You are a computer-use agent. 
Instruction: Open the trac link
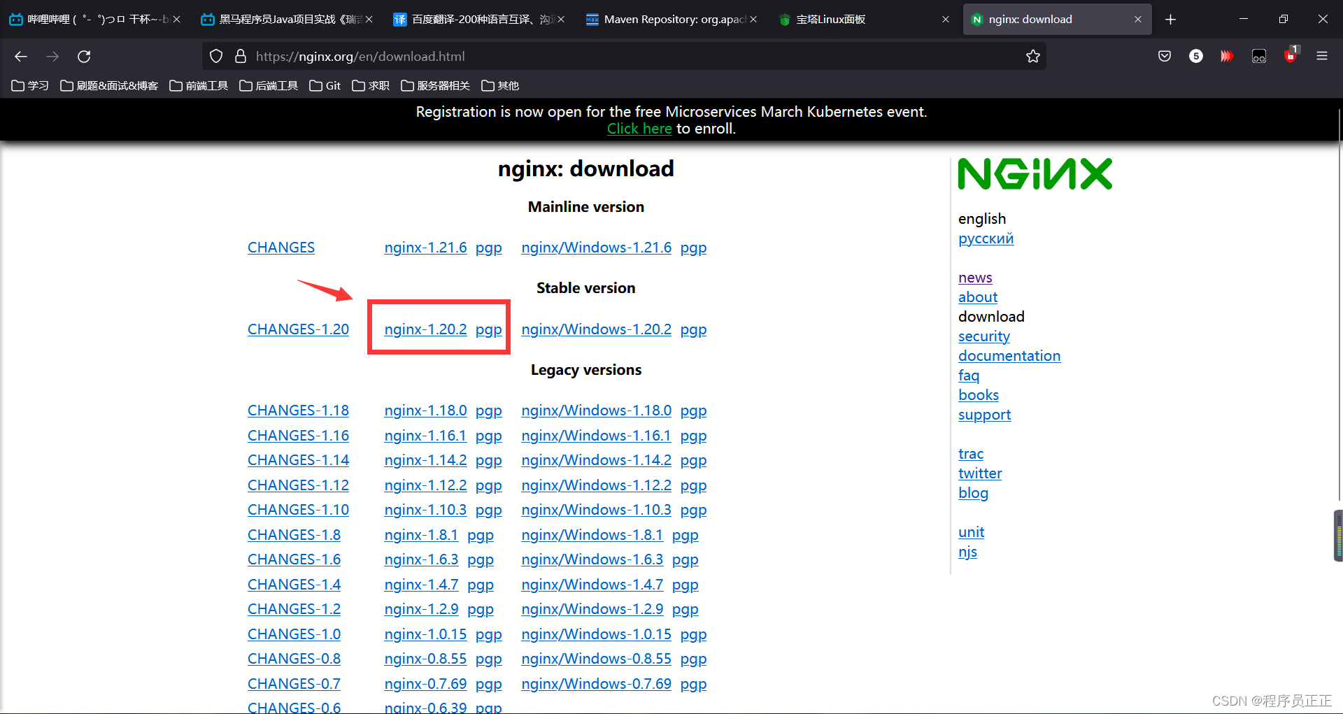tap(971, 454)
